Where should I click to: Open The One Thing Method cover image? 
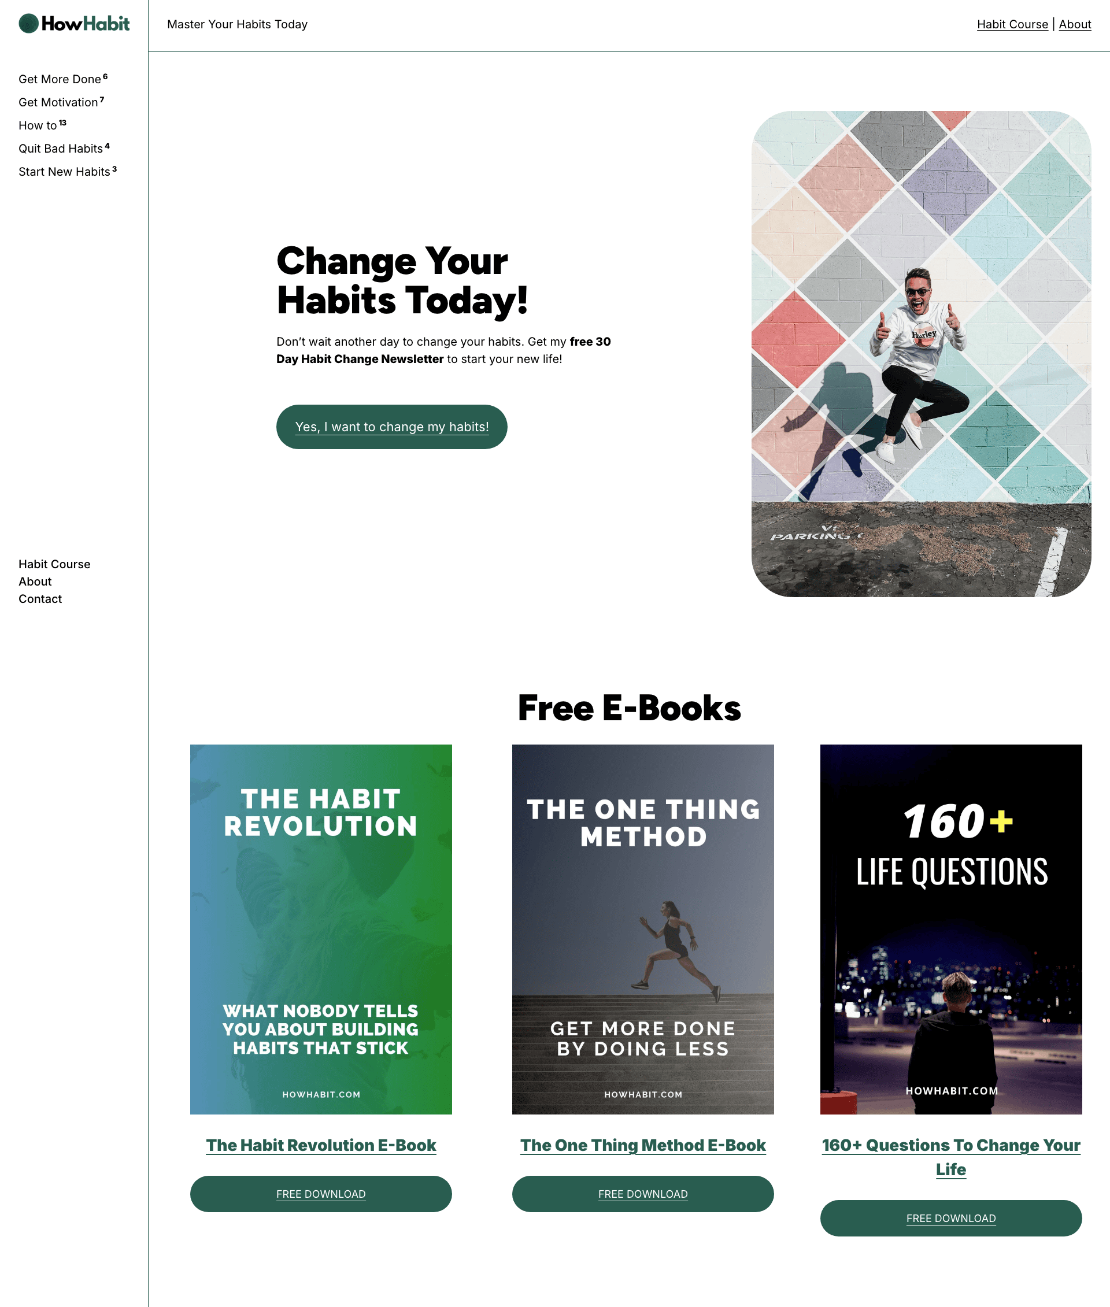tap(642, 929)
